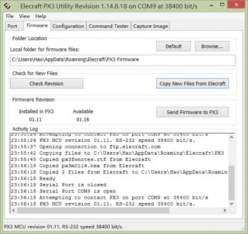Click available revision value 01.16
Image resolution: width=248 pixels, height=234 pixels.
(82, 119)
